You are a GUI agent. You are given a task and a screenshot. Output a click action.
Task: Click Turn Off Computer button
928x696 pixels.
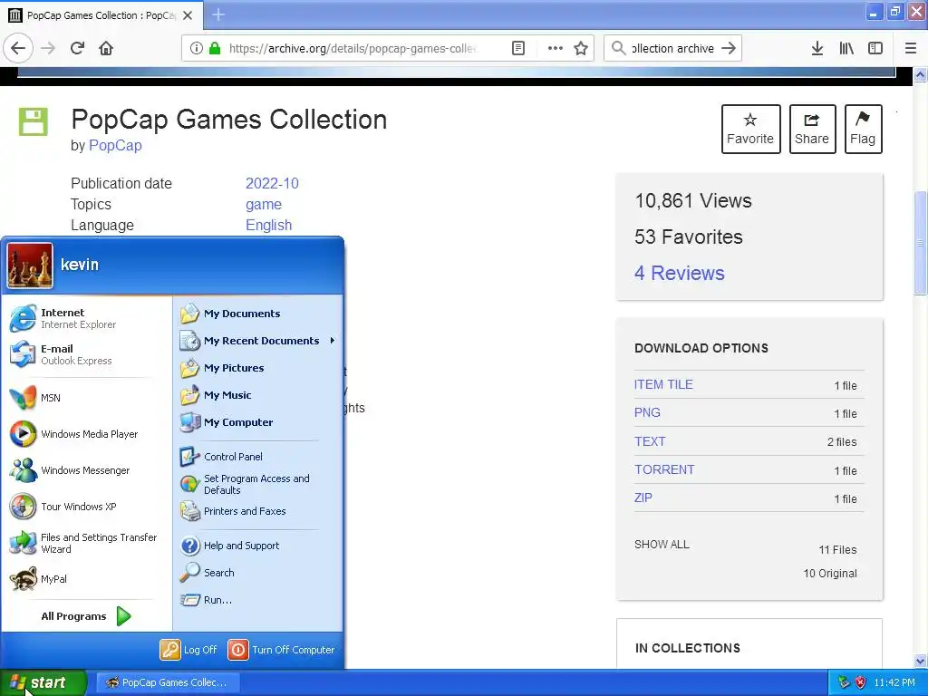[x=282, y=650]
